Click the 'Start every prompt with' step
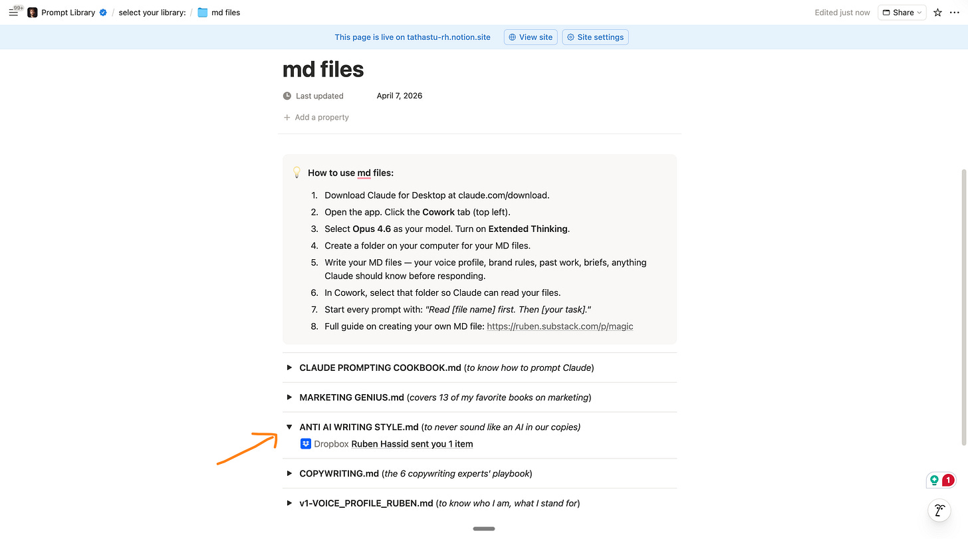Image resolution: width=968 pixels, height=539 pixels. [458, 310]
